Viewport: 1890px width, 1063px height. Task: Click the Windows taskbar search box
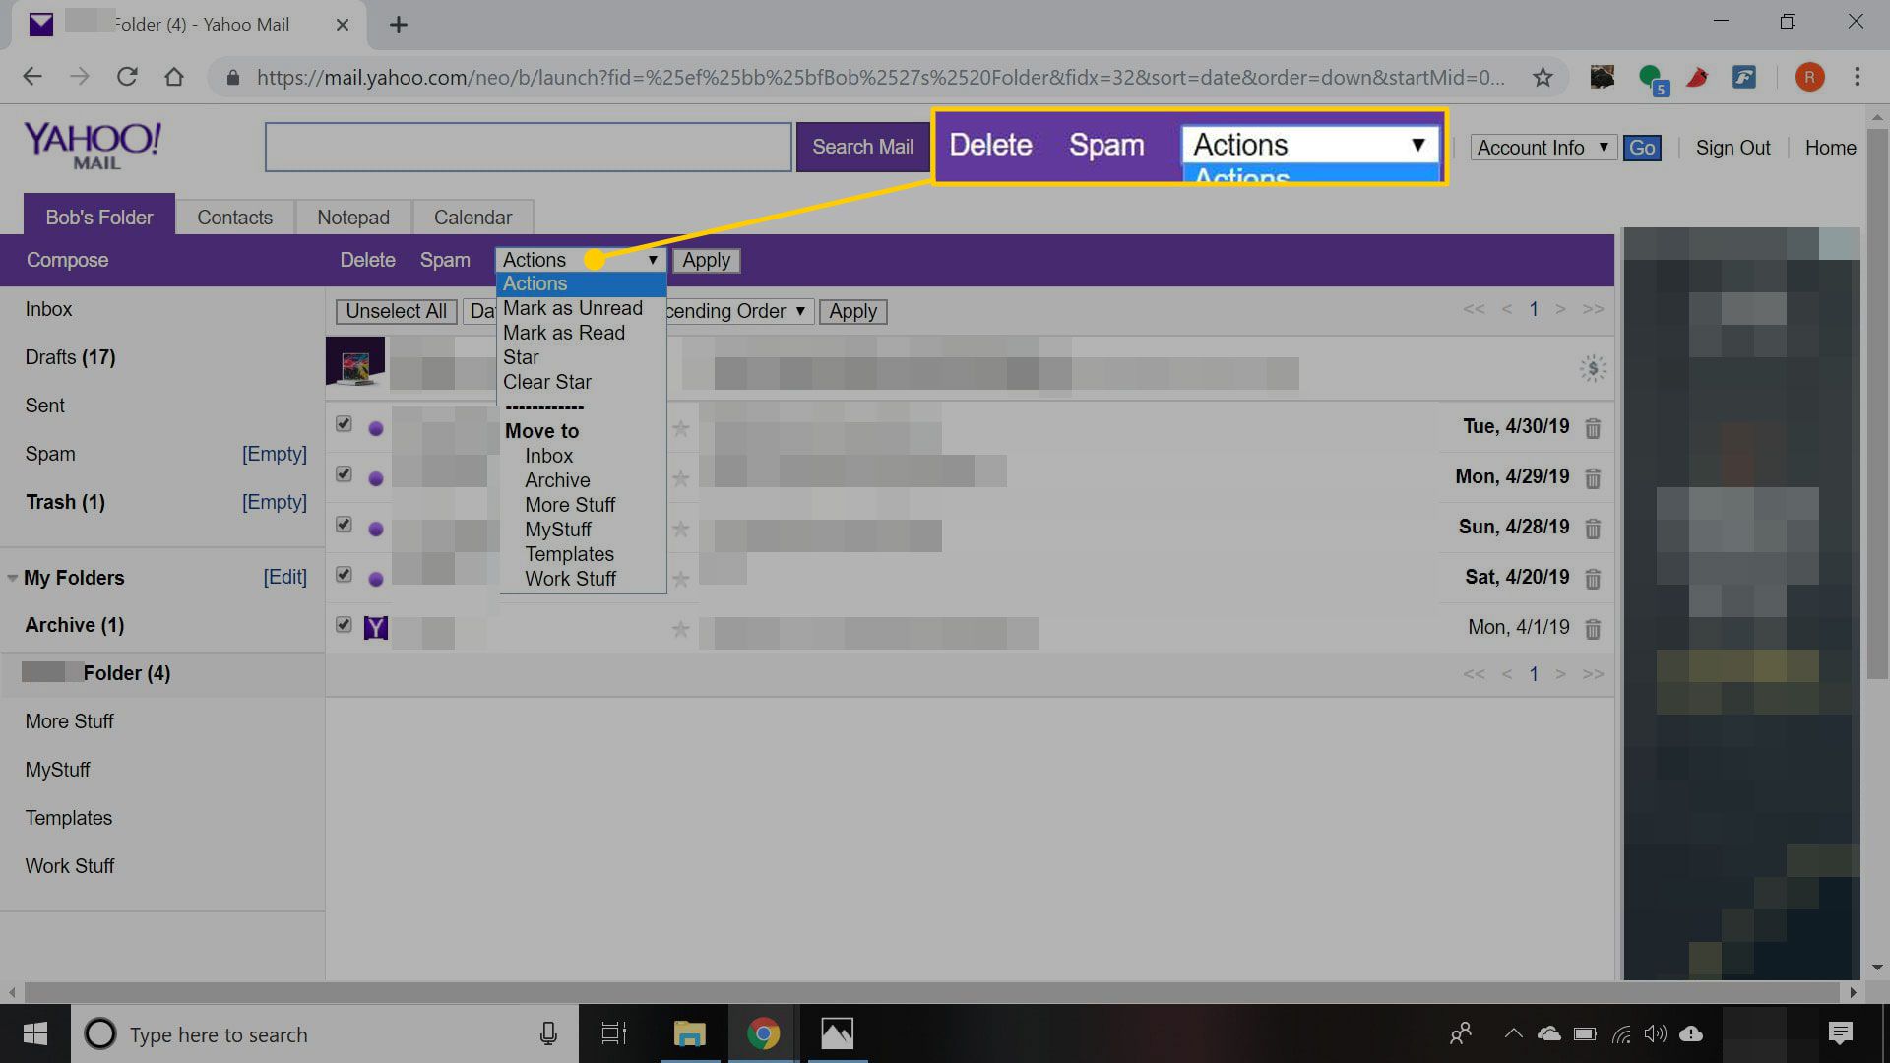[325, 1033]
